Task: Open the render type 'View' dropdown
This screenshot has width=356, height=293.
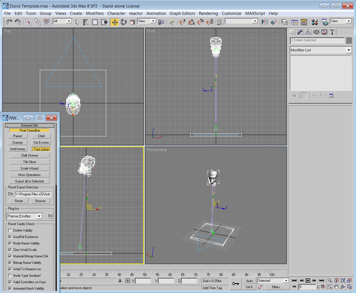Action: click(349, 21)
